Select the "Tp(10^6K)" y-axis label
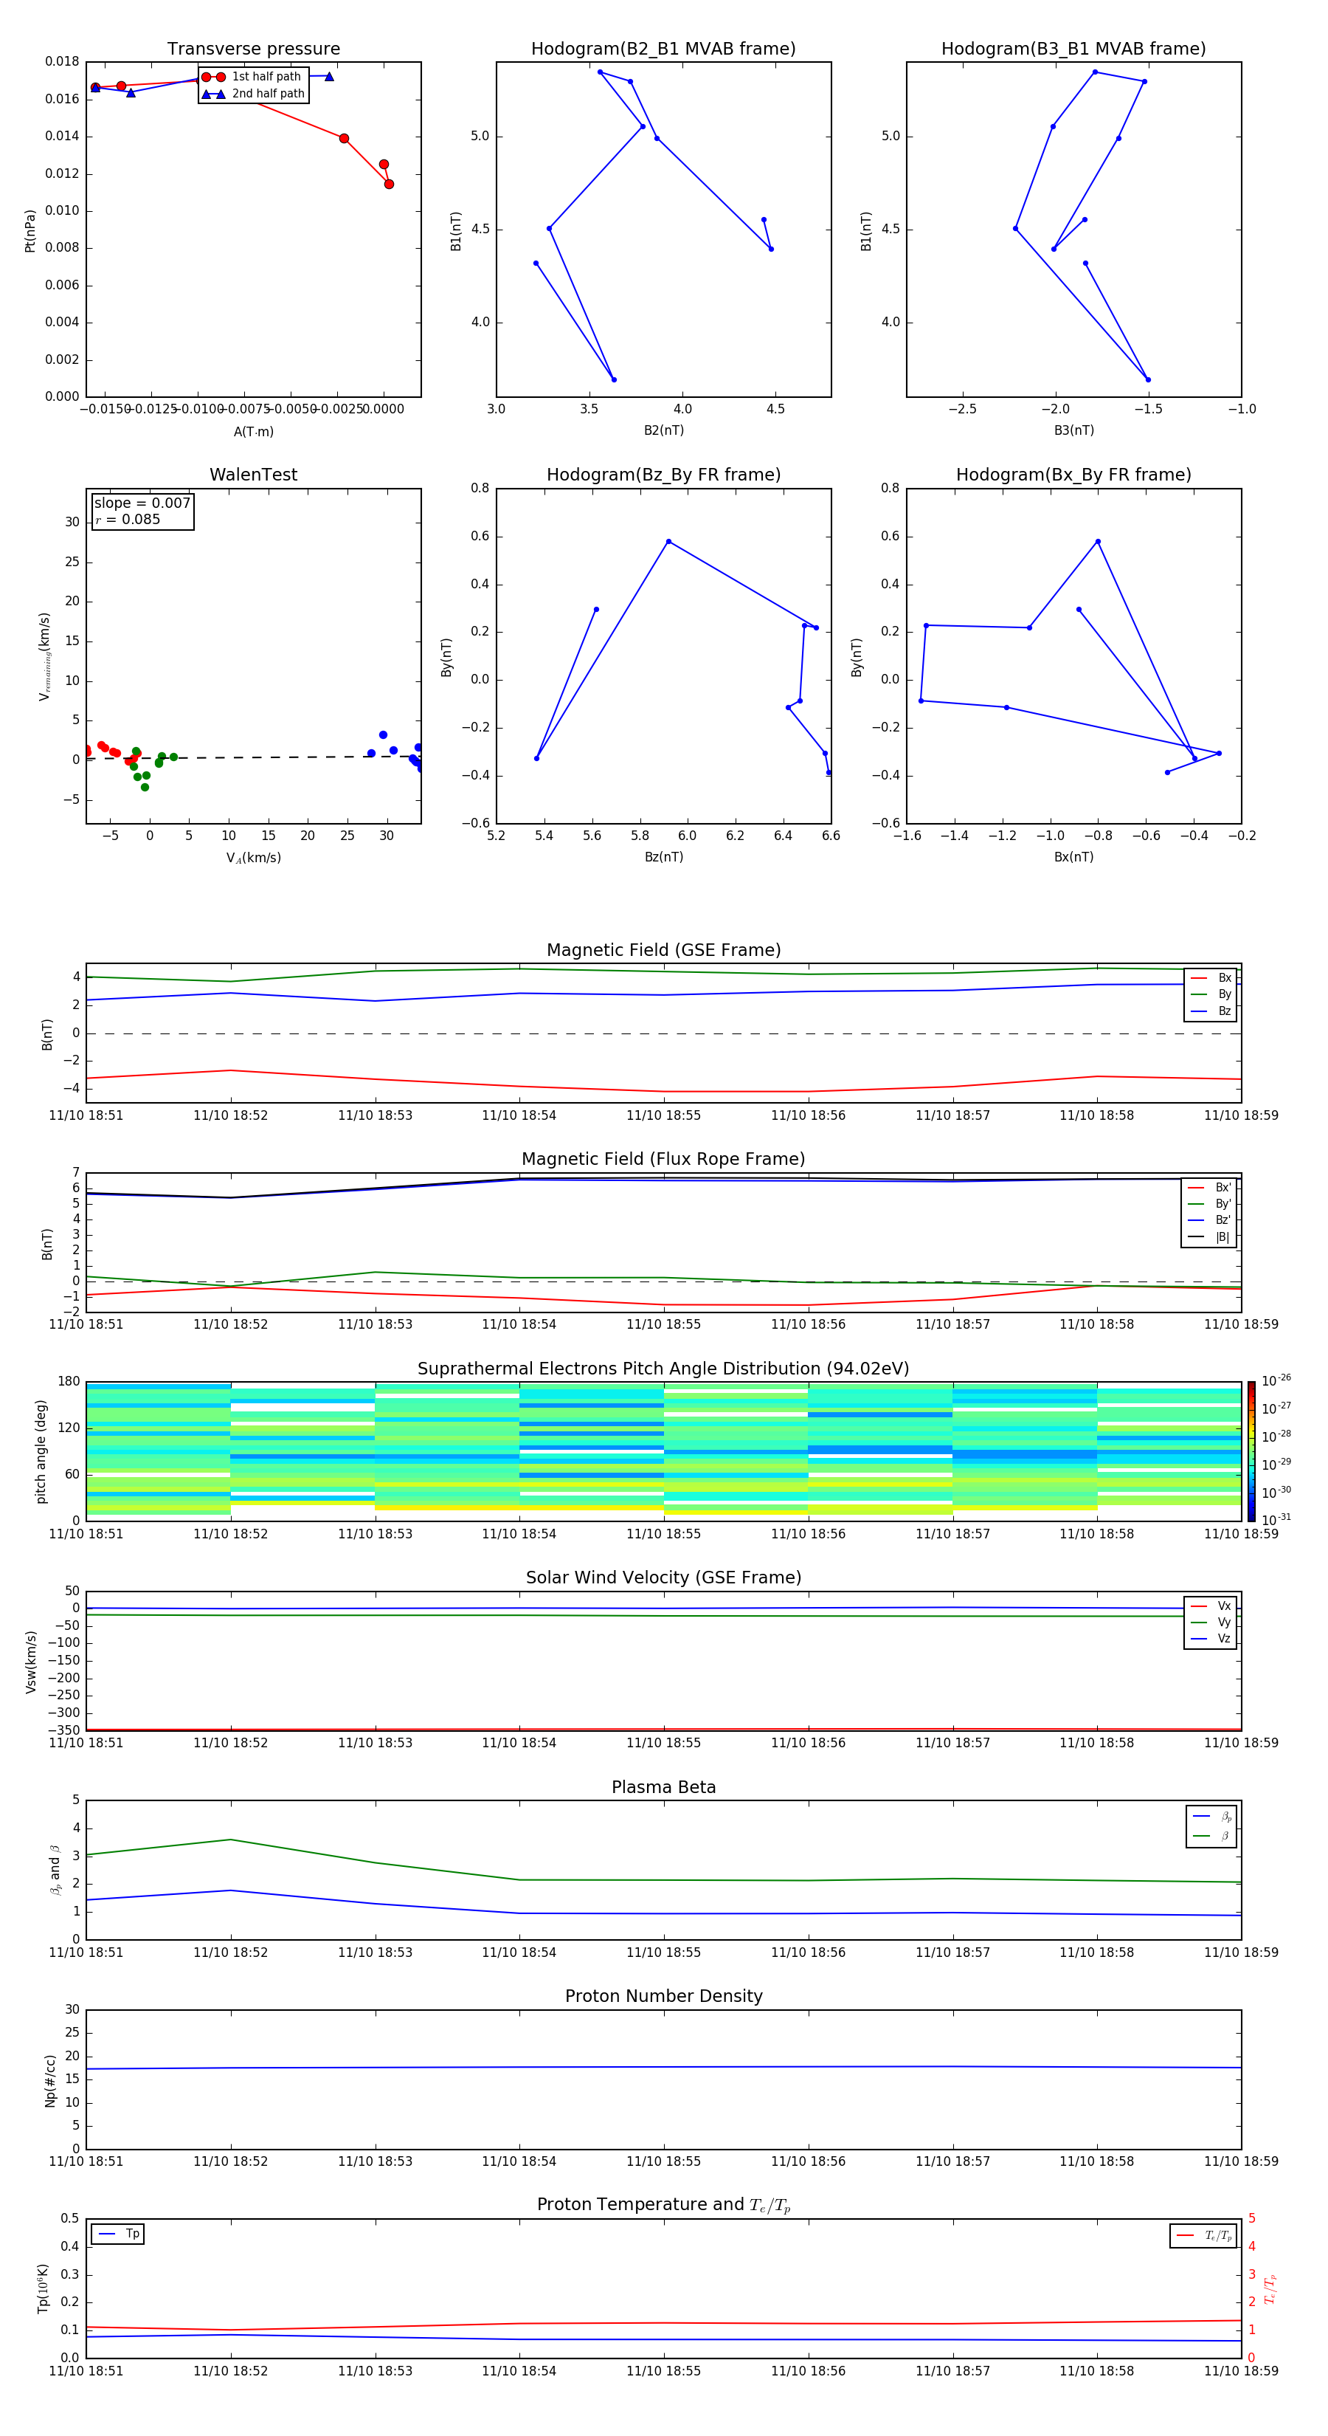This screenshot has width=1328, height=2436. (x=43, y=2288)
